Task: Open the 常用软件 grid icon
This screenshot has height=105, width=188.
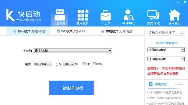Action: point(83,15)
